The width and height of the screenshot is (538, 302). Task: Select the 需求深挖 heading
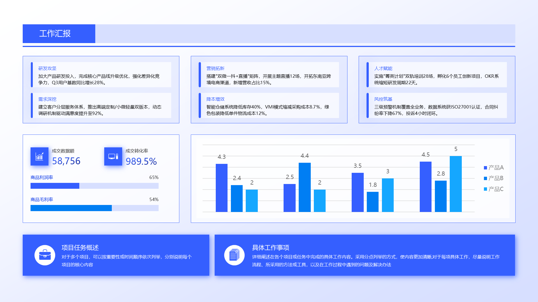(x=47, y=99)
